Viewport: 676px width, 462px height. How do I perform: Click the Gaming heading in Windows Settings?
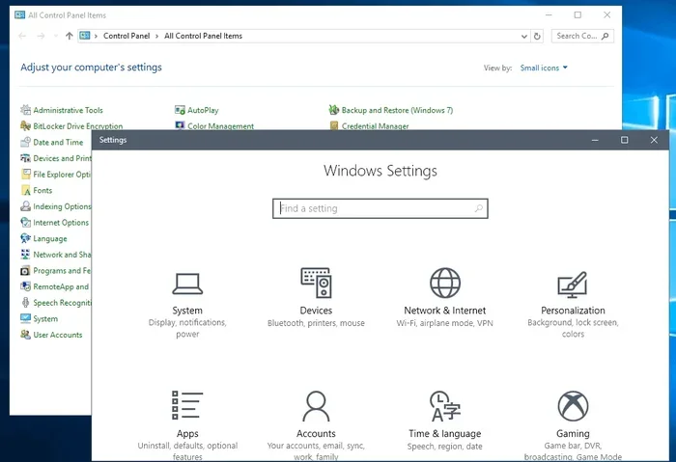(573, 434)
